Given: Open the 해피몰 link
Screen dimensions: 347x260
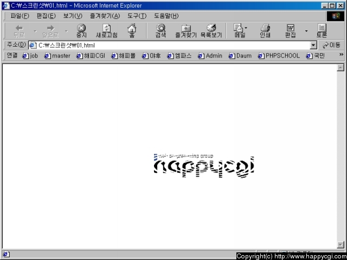Looking at the screenshot, I should (123, 56).
